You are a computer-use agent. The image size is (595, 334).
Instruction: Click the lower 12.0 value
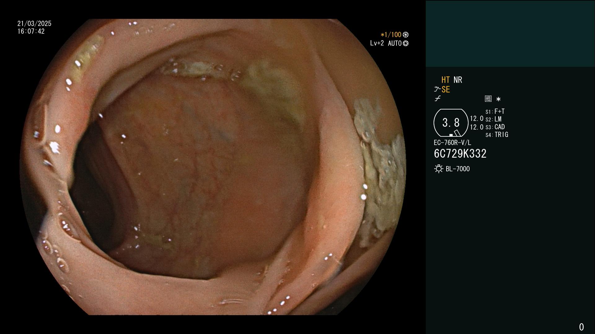[477, 127]
